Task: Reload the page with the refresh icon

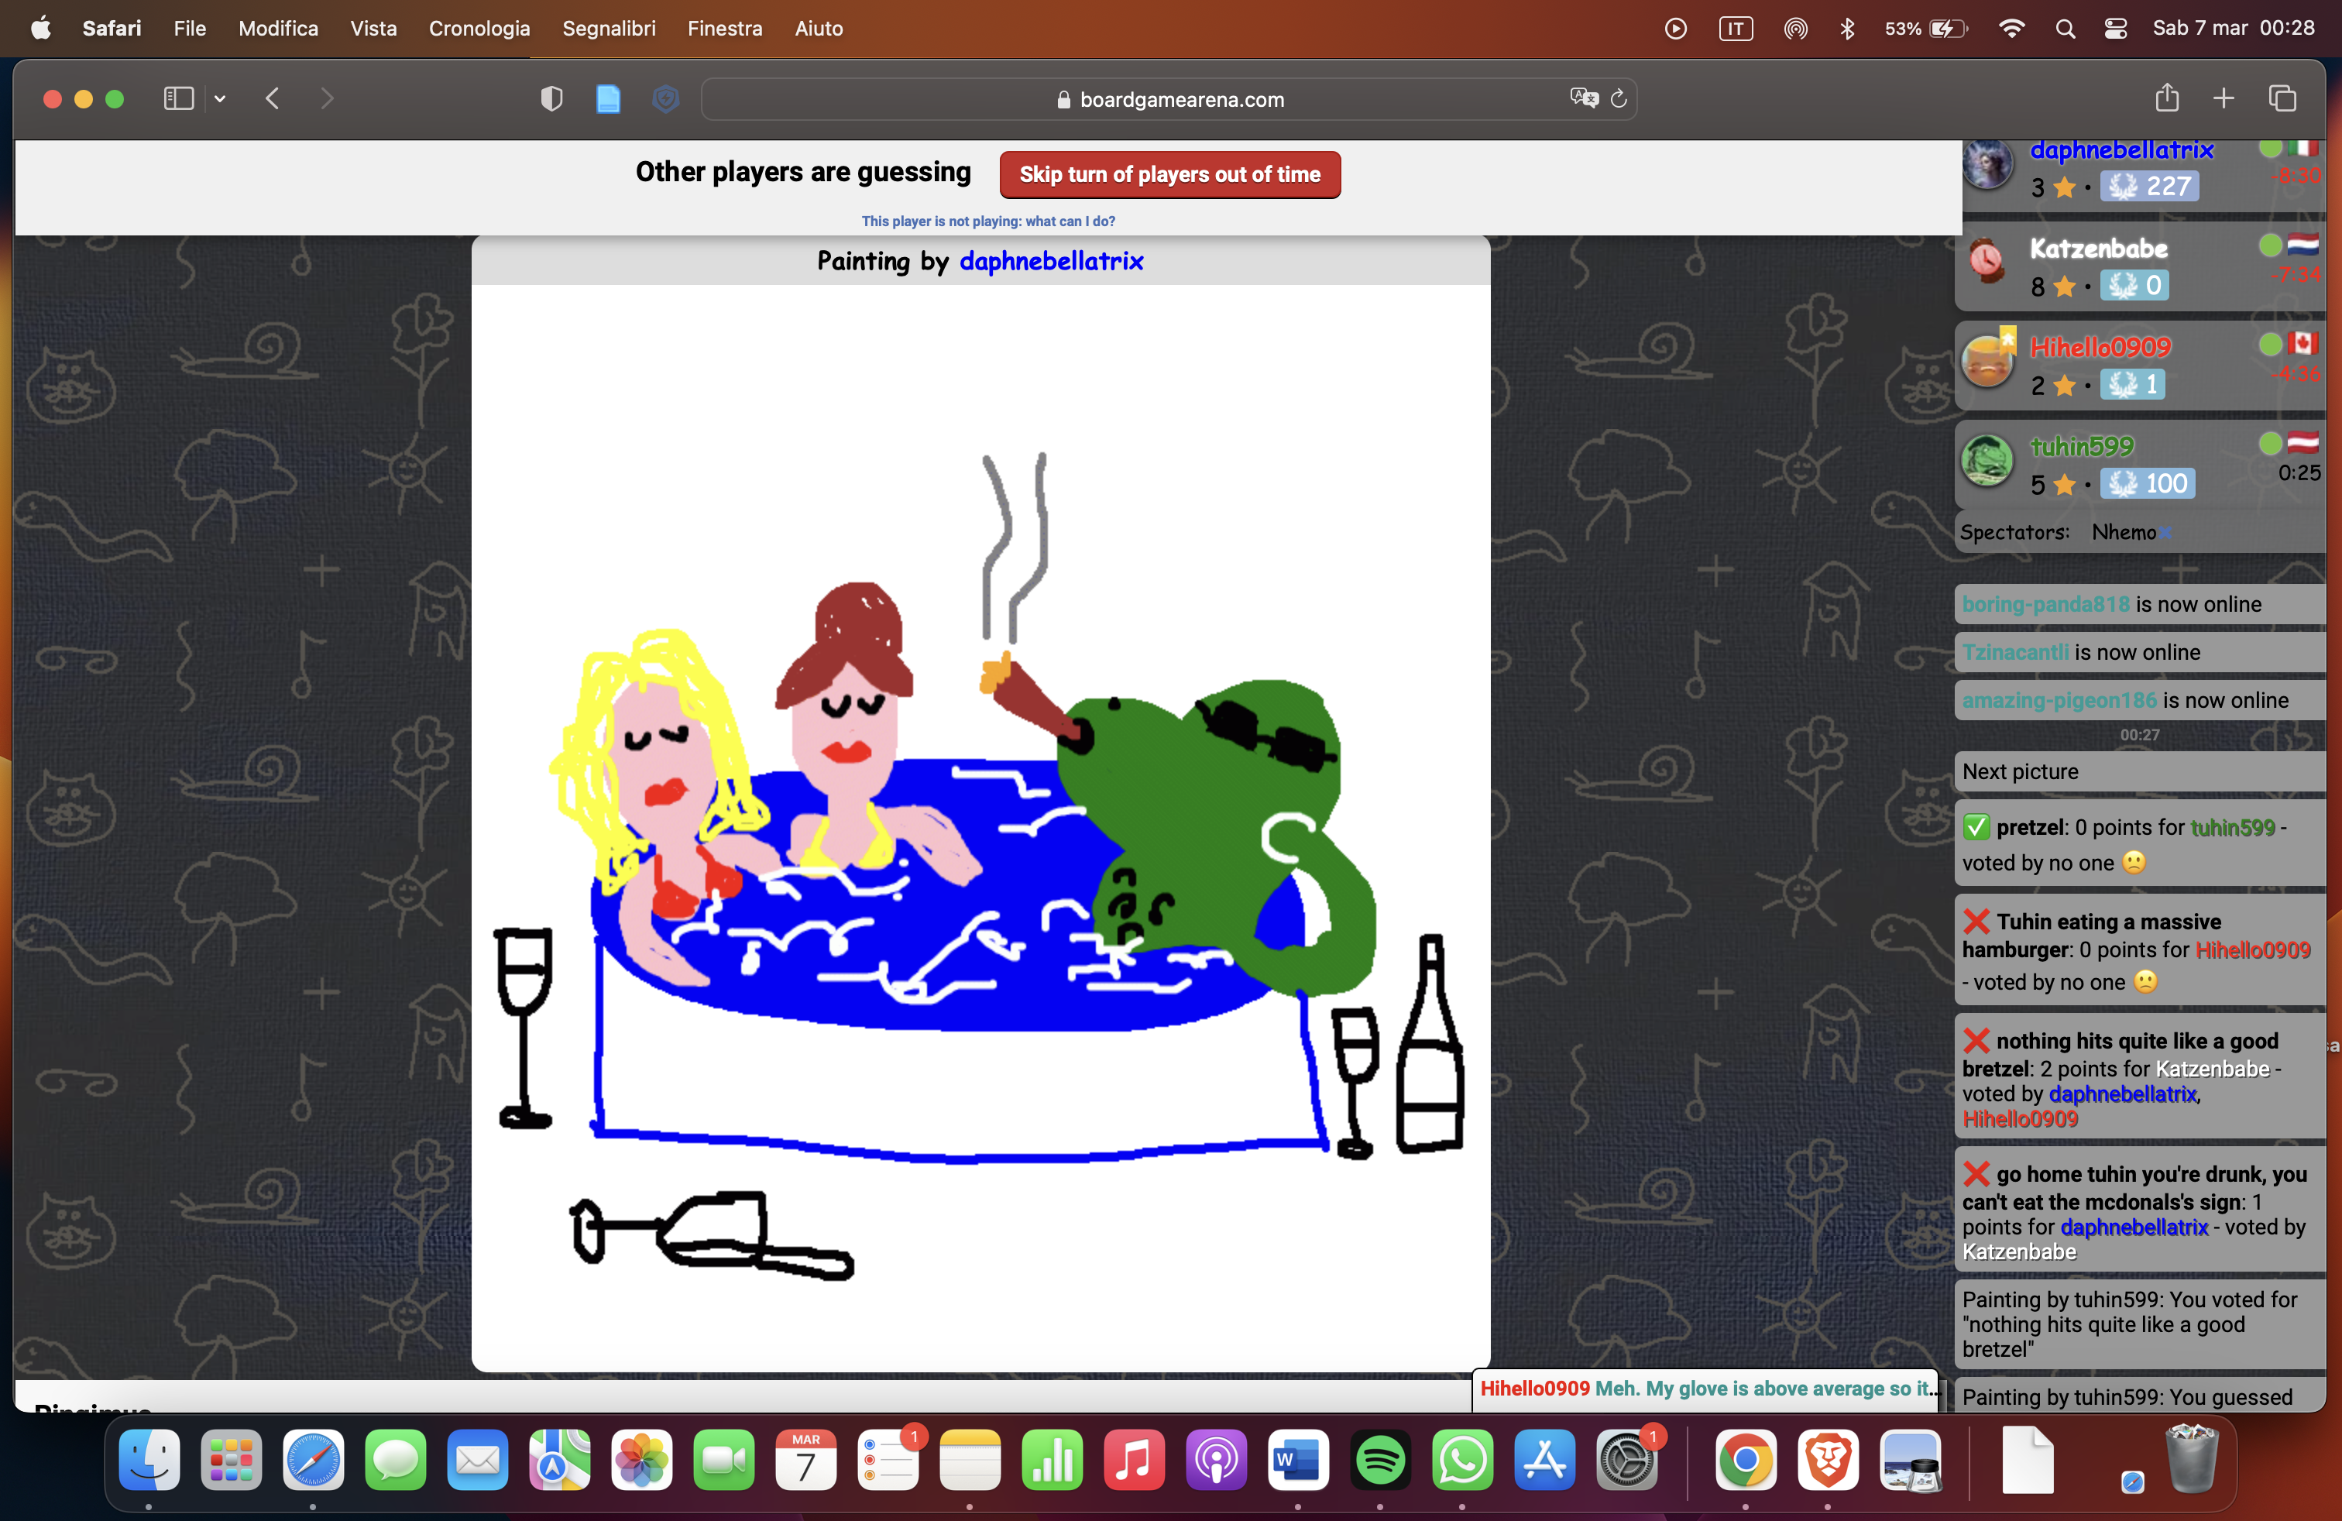Action: pyautogui.click(x=1619, y=98)
